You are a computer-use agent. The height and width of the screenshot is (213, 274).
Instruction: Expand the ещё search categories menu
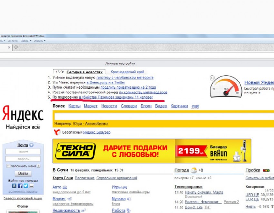195,106
